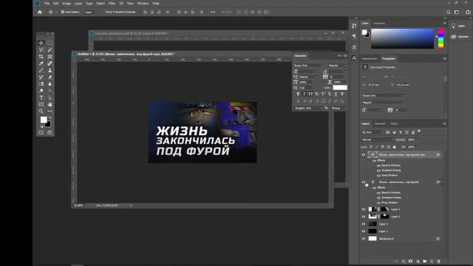Activate the Zoom tool
Viewport: 473px width, 266px height.
41,112
